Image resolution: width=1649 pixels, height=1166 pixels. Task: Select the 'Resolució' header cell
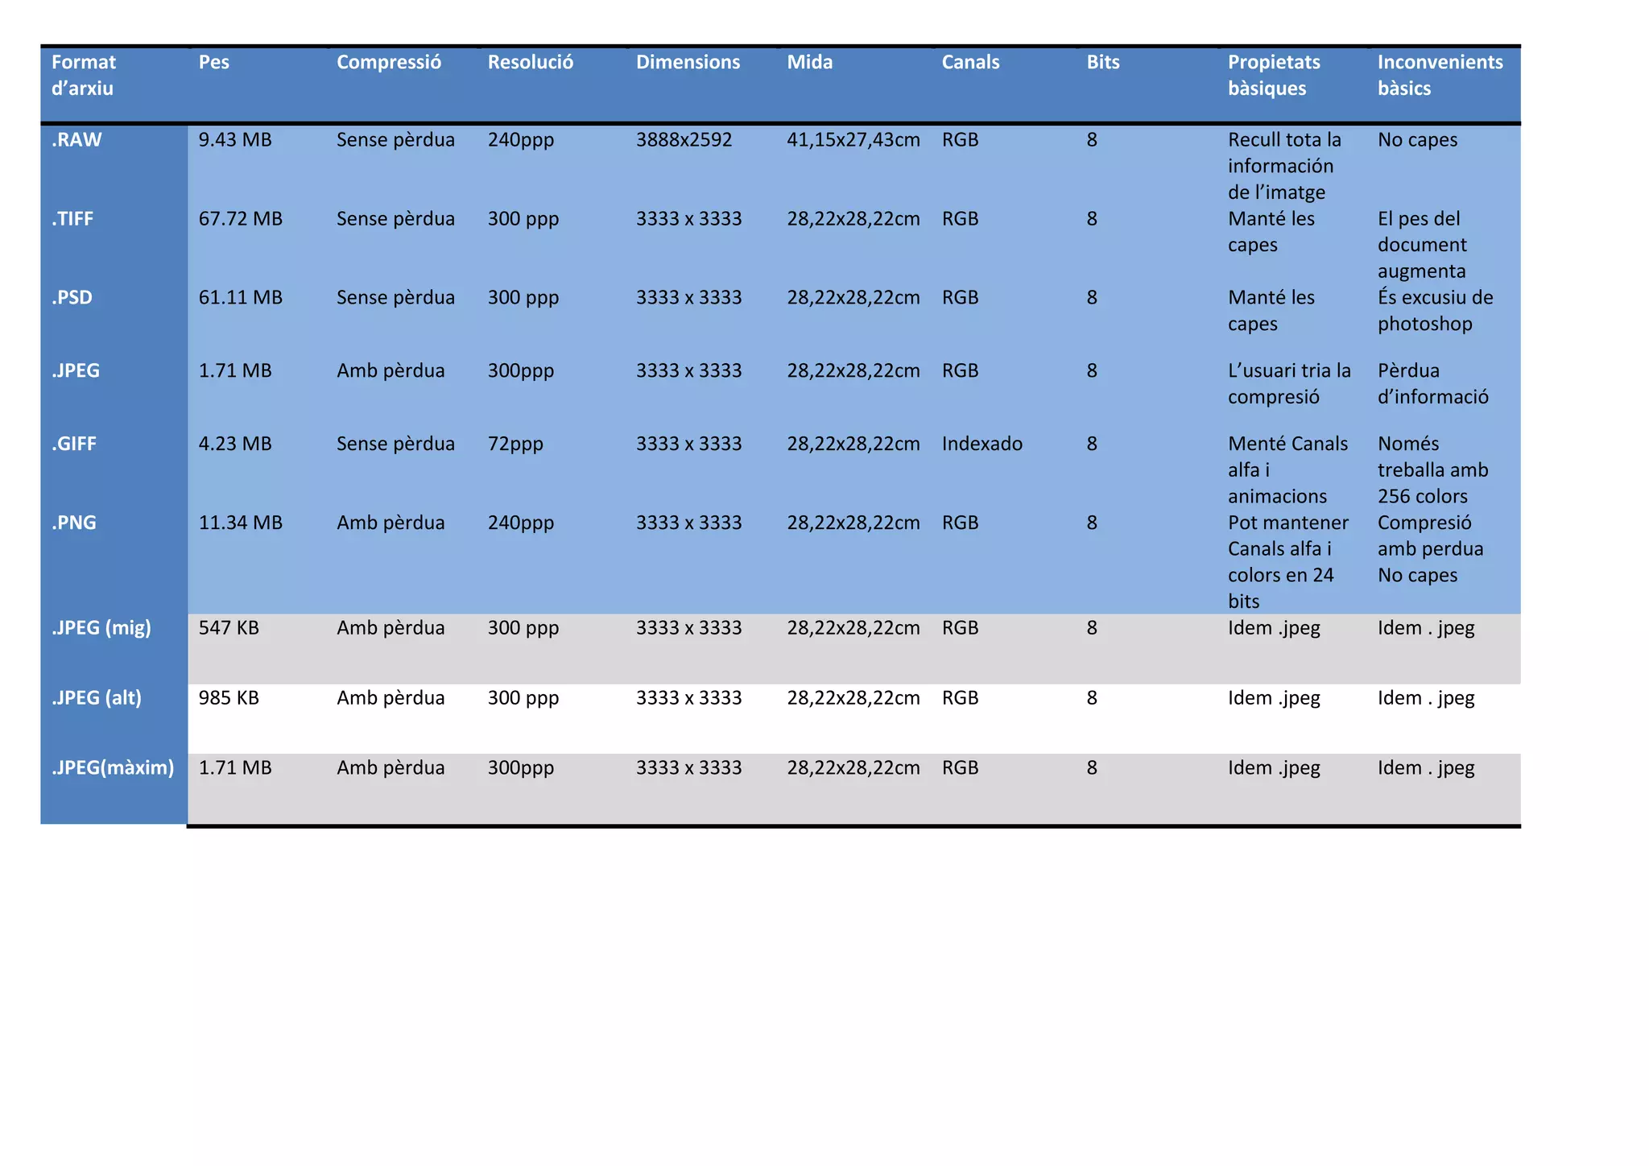click(x=530, y=62)
